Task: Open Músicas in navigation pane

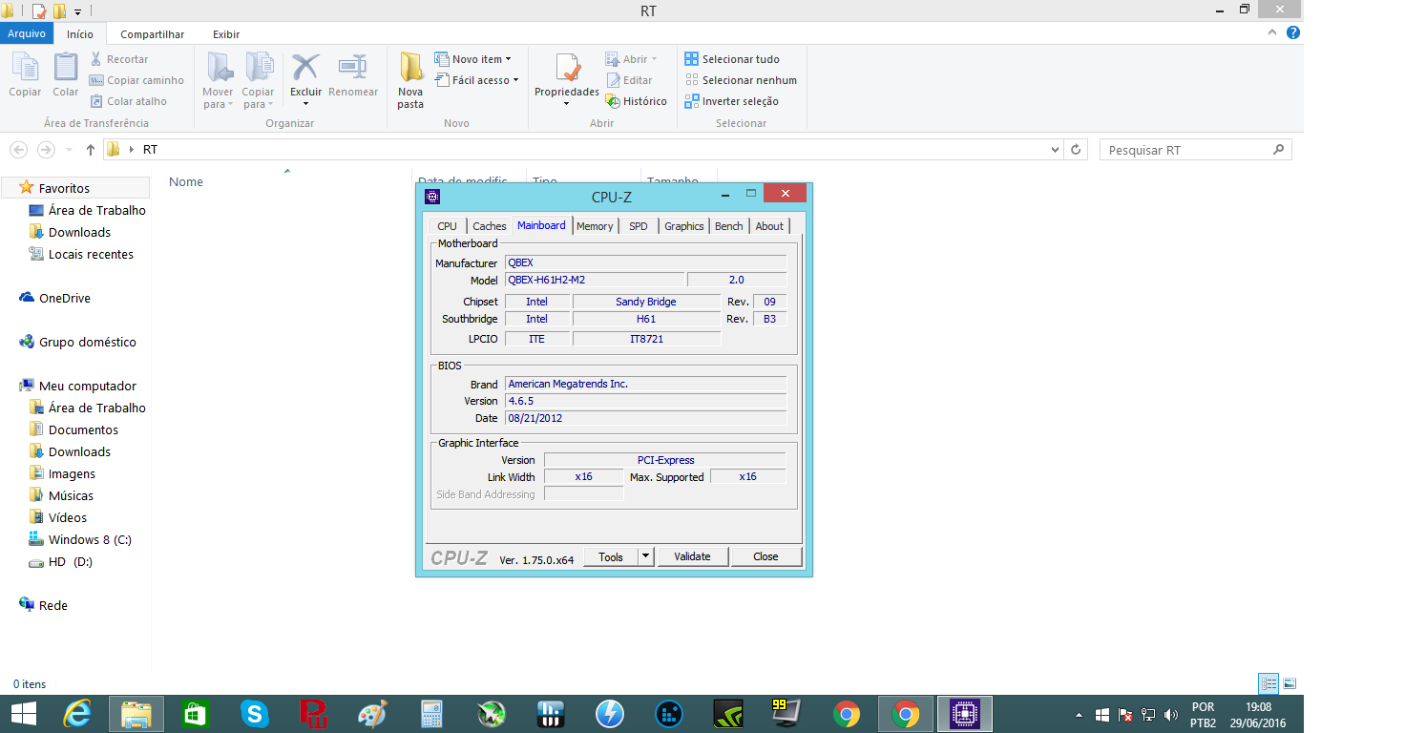Action: click(x=71, y=495)
